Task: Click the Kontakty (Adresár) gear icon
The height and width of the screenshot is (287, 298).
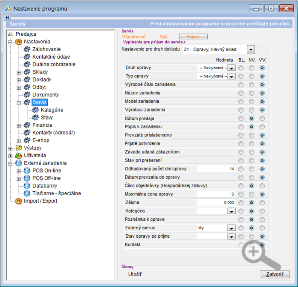Action: coord(27,133)
